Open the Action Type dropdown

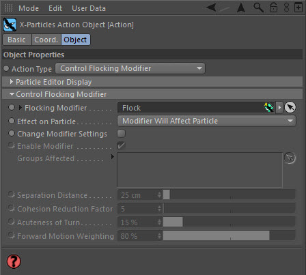130,68
